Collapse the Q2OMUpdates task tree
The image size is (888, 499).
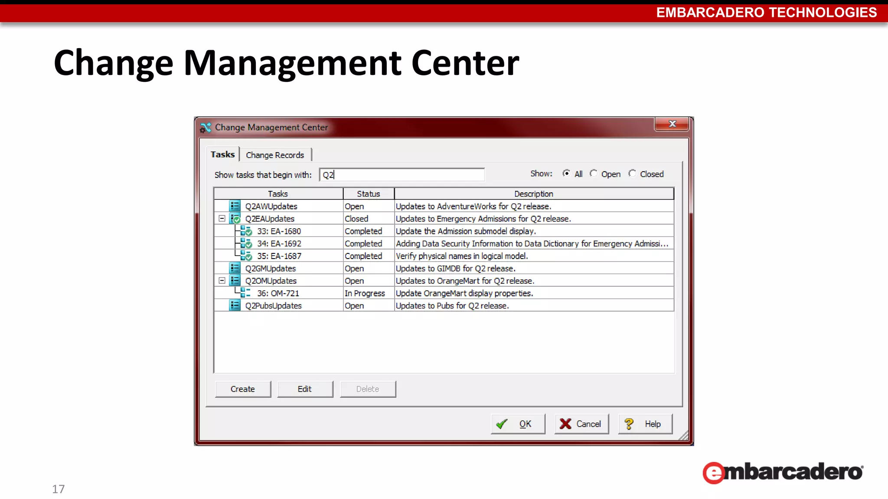tap(222, 280)
